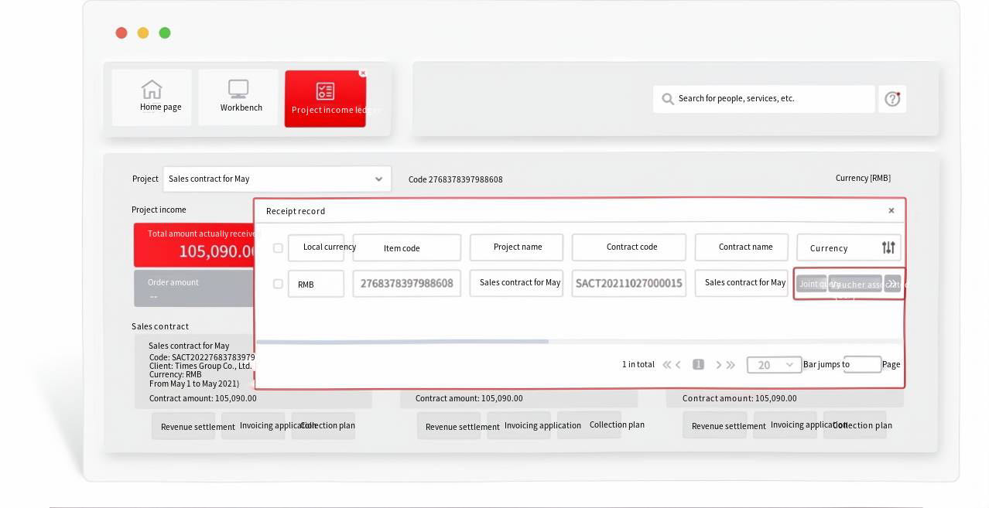Toggle the select-all checkbox in header row
This screenshot has height=508, width=989.
coord(278,248)
